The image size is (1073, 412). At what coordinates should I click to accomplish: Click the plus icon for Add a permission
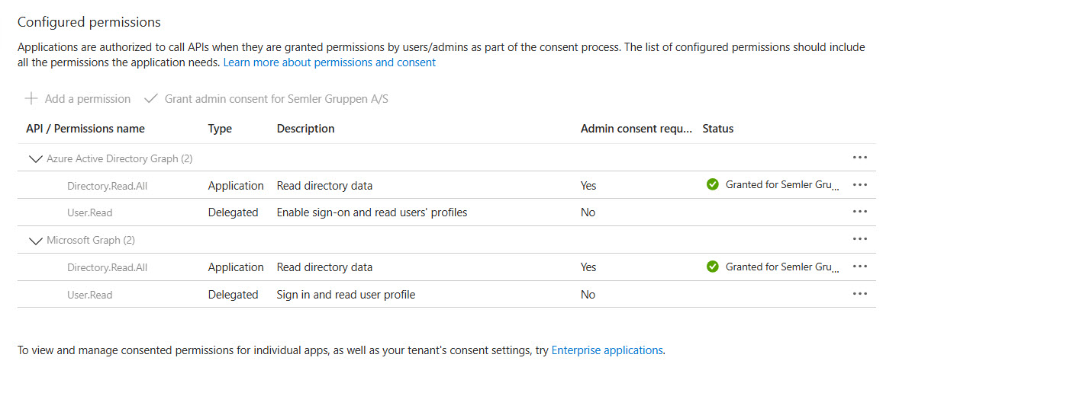tap(31, 99)
